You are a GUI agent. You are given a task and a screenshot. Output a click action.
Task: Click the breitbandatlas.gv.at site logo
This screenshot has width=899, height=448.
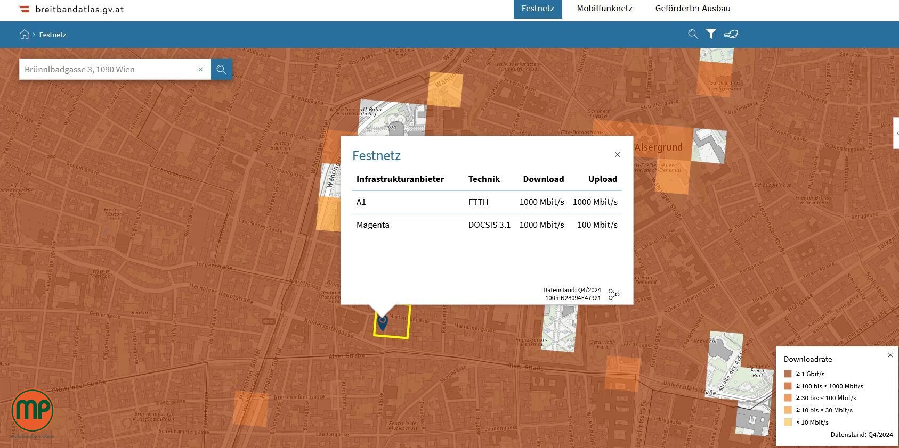coord(79,9)
